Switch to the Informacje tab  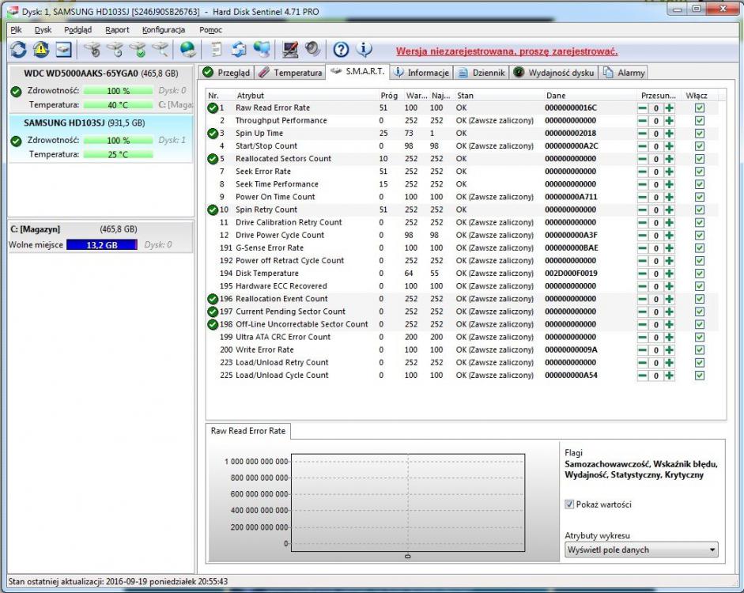pyautogui.click(x=421, y=73)
